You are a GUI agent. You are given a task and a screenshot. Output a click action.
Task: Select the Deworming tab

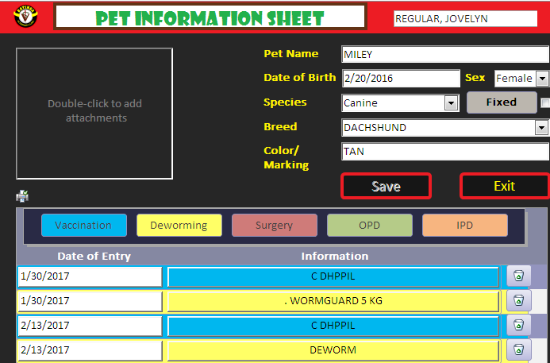pos(179,225)
